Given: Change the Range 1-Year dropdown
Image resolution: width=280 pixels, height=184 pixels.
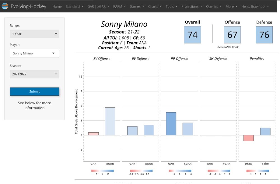Looking at the screenshot, I should click(x=34, y=34).
